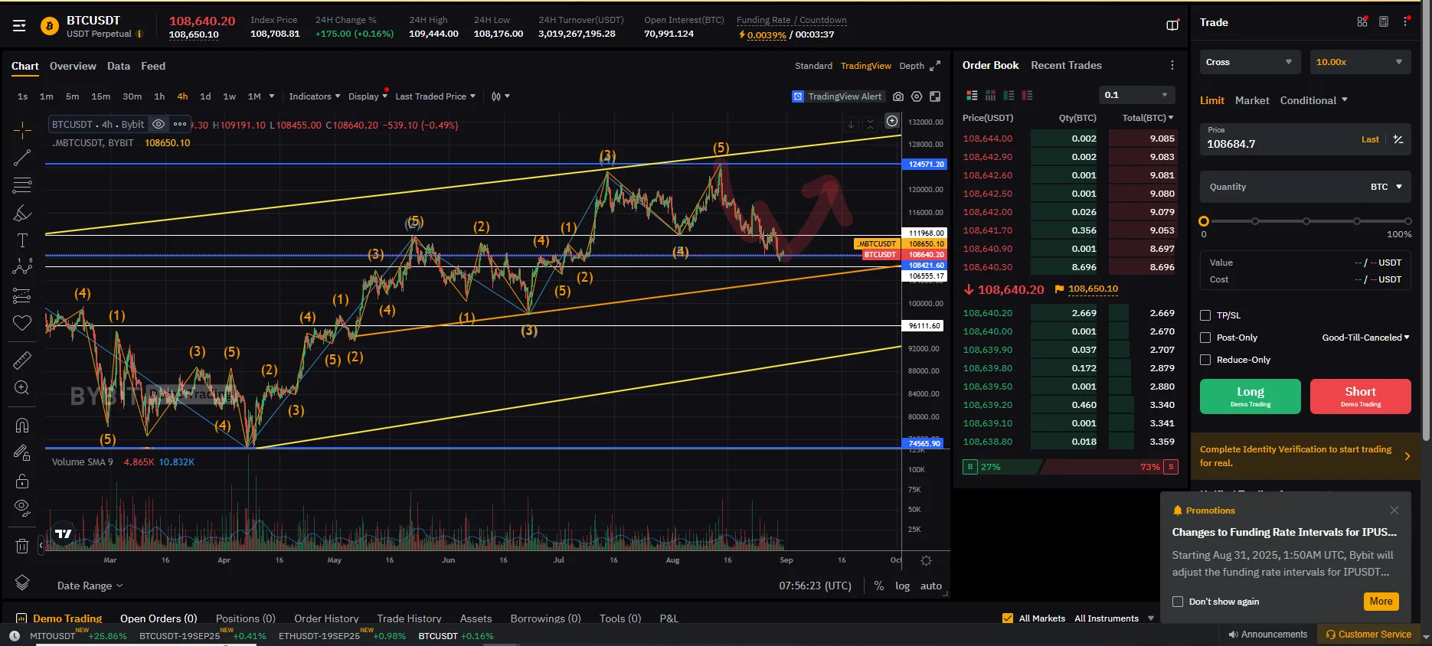Screen dimensions: 1432x646
Task: Expand chart panel with diagonal arrows
Action: click(935, 66)
